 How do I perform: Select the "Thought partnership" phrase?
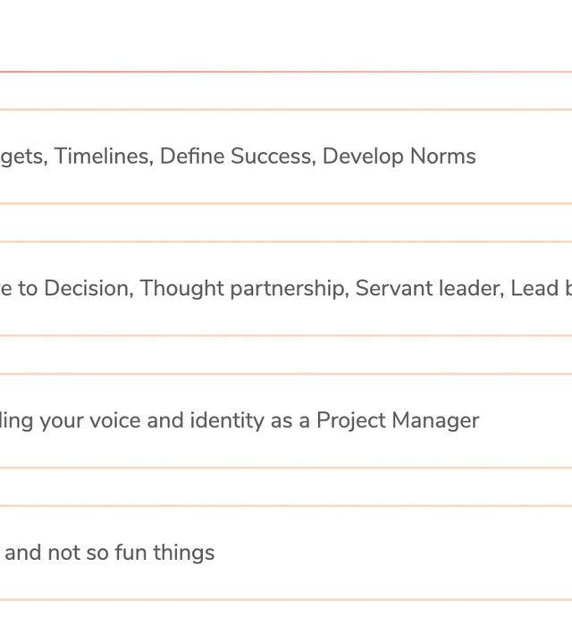coord(241,289)
